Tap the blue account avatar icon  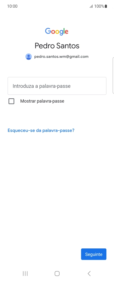click(x=28, y=57)
